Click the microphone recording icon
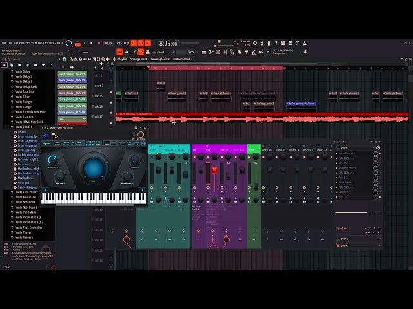Screen dimensions: 413x309 (x=269, y=43)
